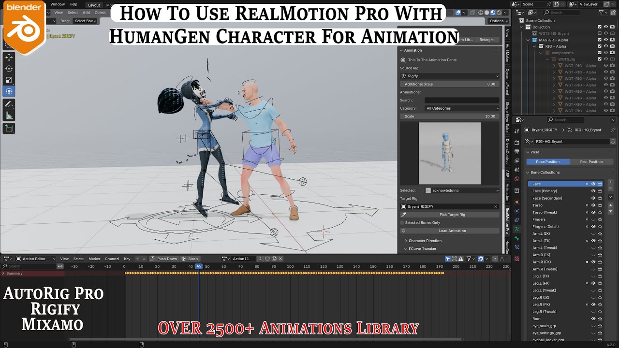Switch to the Layout workspace tab
619x348 pixels.
[x=94, y=5]
